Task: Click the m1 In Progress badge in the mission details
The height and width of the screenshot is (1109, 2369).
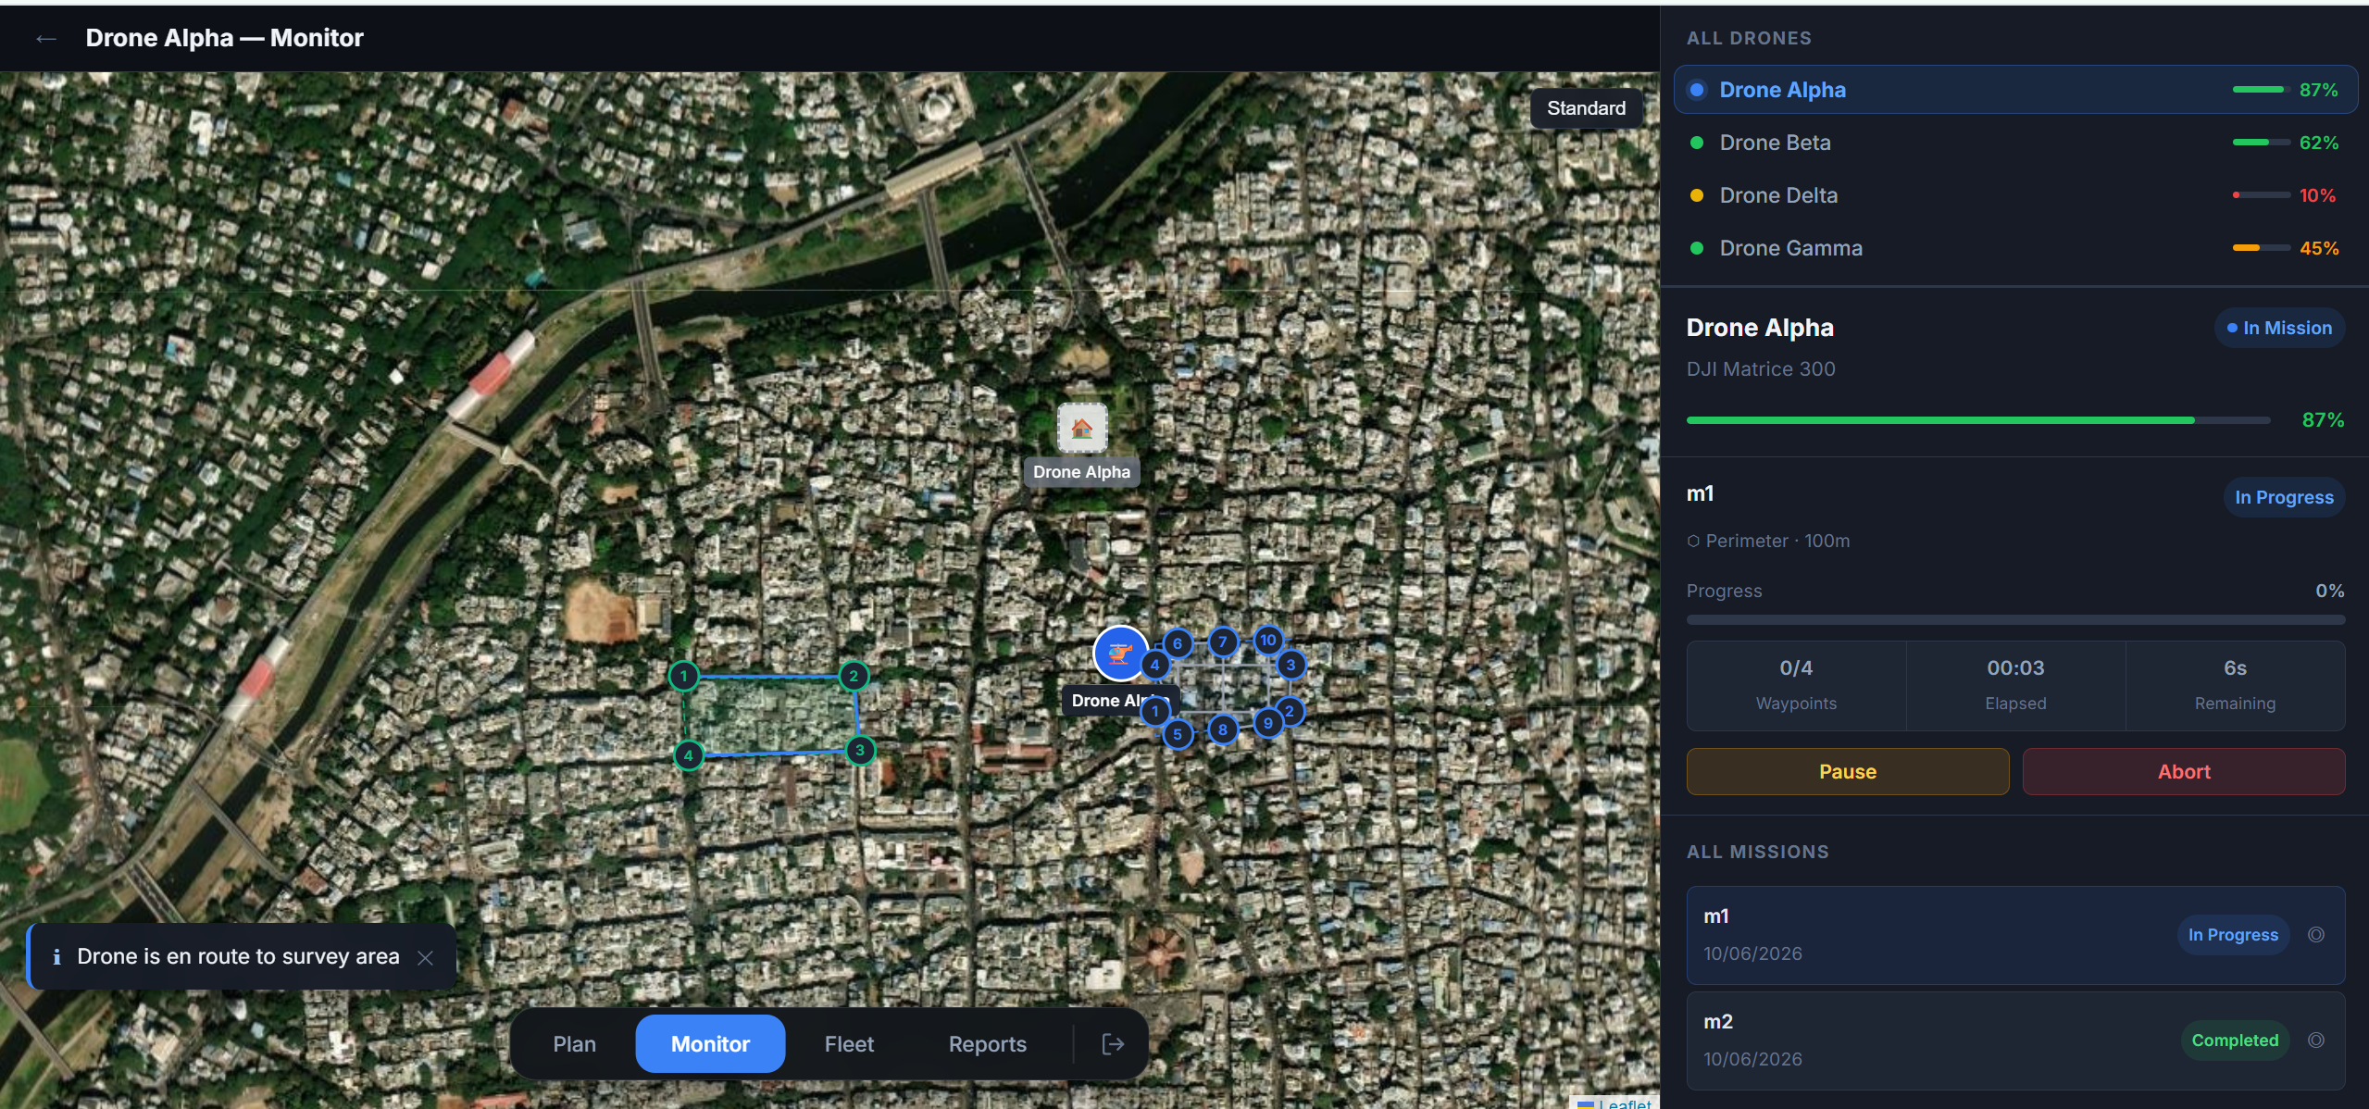Action: tap(2284, 497)
